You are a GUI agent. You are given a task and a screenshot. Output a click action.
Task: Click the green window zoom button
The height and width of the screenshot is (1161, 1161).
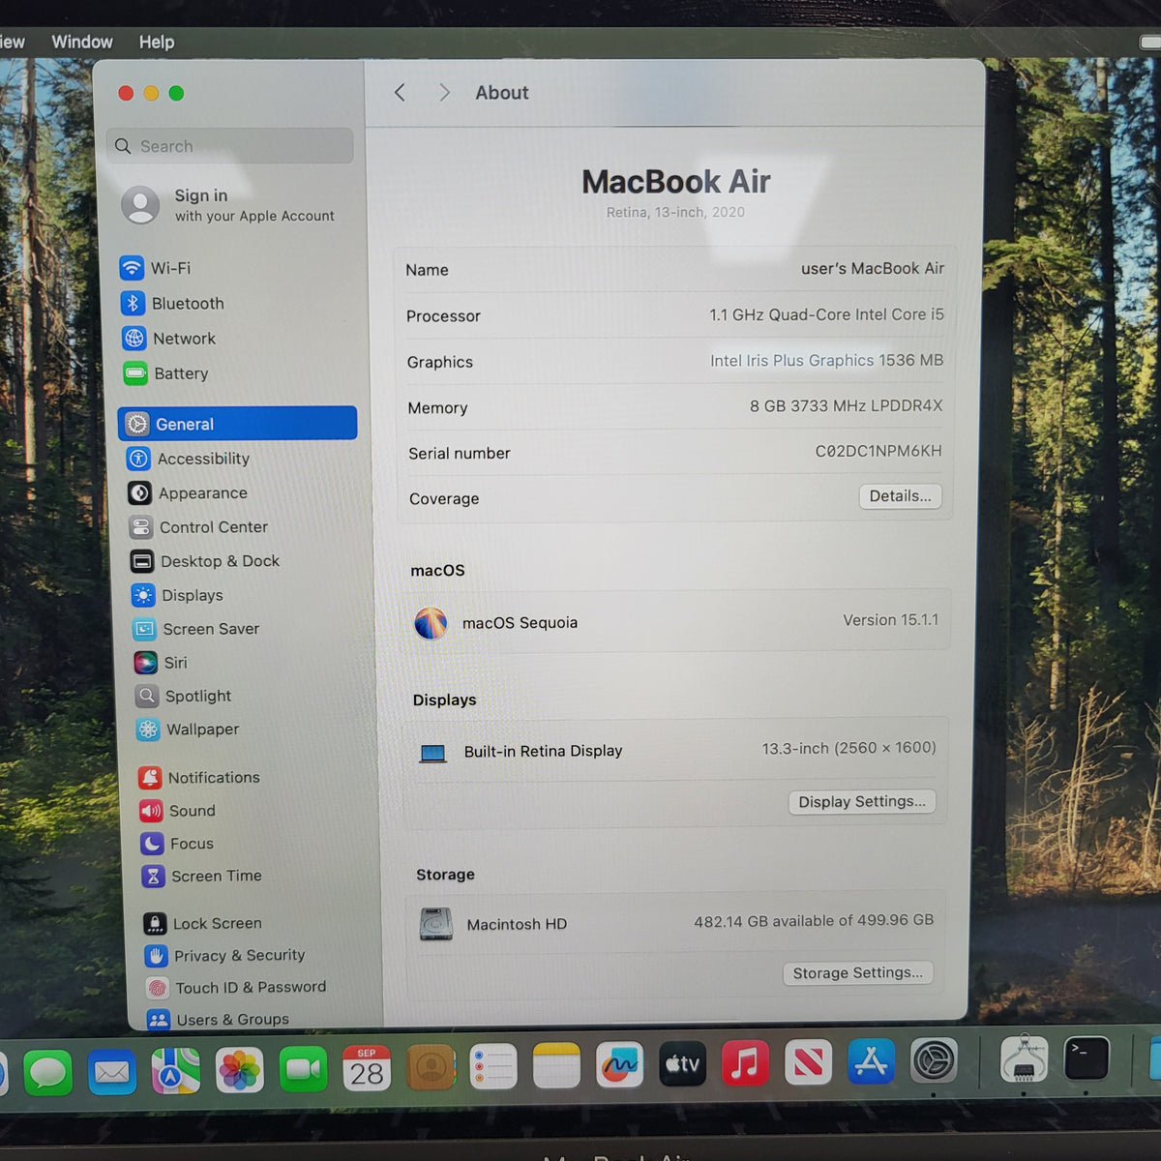pos(176,93)
